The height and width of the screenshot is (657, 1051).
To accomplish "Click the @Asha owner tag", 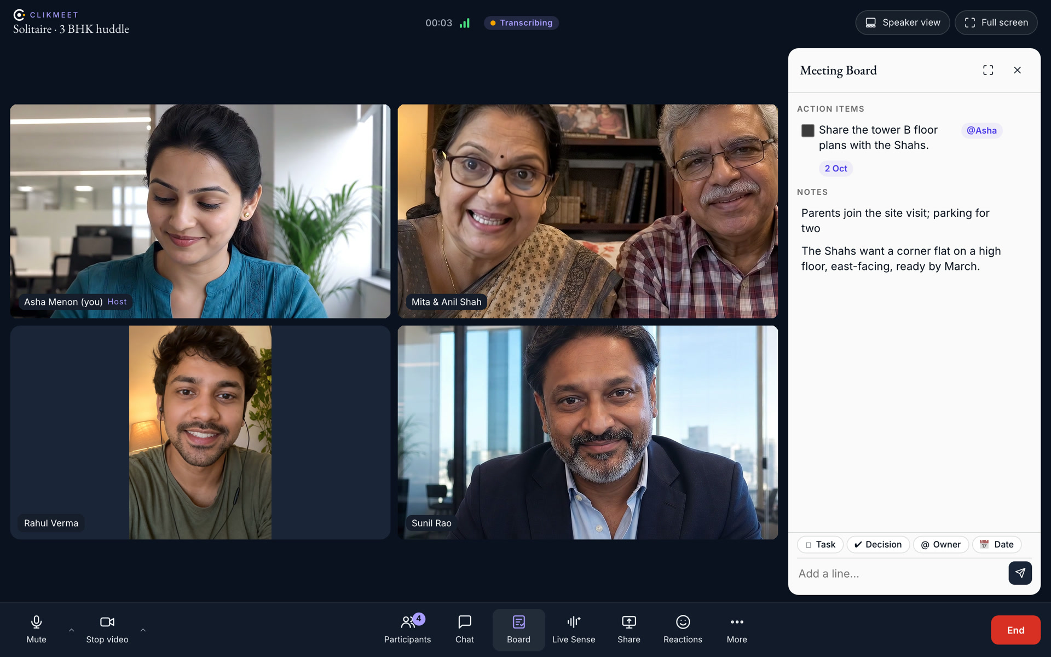I will coord(981,130).
